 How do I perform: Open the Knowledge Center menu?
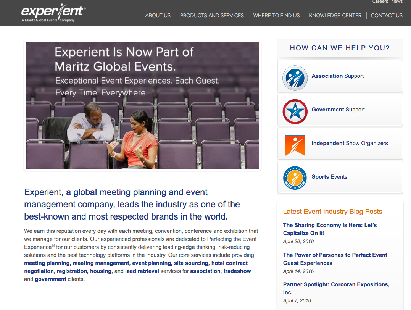(x=335, y=16)
